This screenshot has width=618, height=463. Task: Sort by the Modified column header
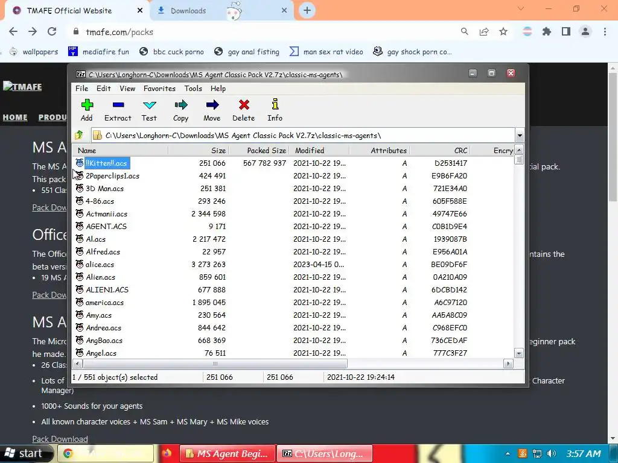[320, 150]
